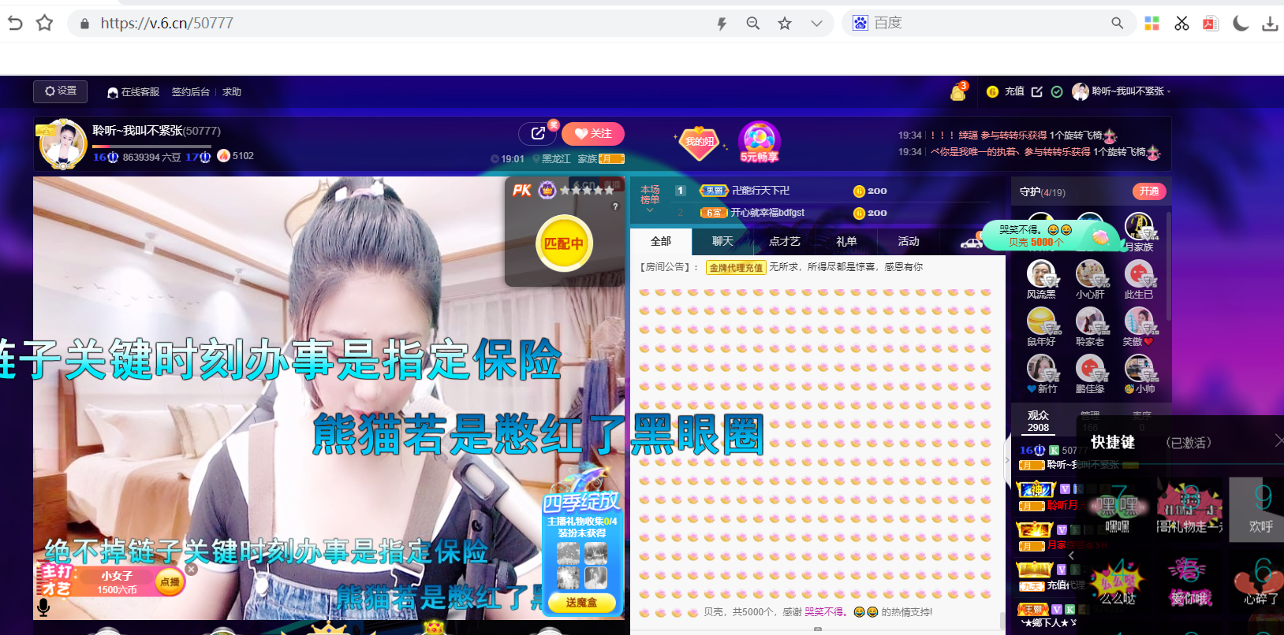Viewport: 1284px width, 635px height.
Task: Click the 开通 guardian button
Action: (x=1149, y=191)
